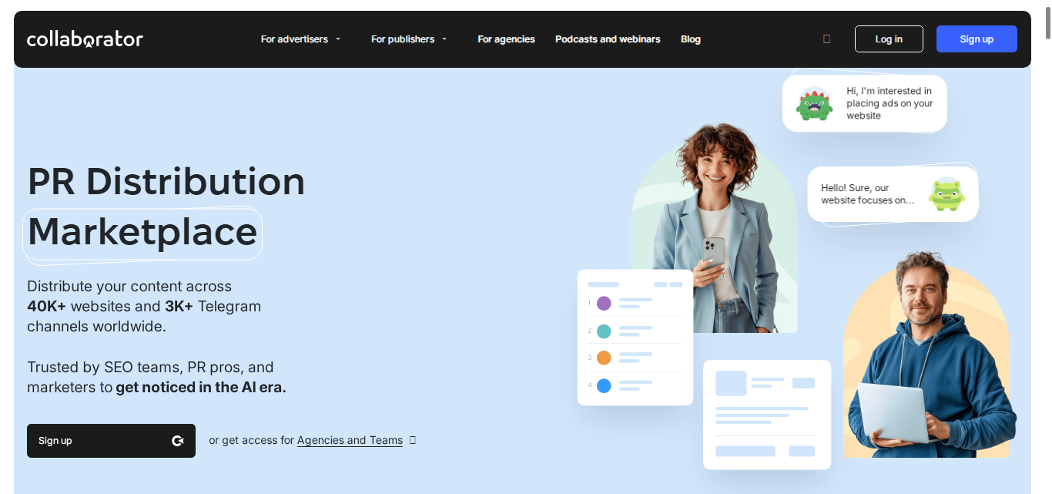Click the green monster avatar in first chat bubble
Screen dimensions: 1052x494
(815, 103)
